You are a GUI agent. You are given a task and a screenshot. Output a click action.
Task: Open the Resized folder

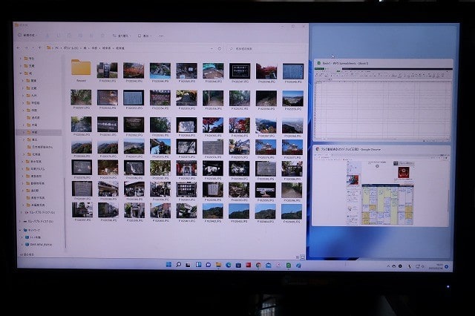click(x=81, y=70)
